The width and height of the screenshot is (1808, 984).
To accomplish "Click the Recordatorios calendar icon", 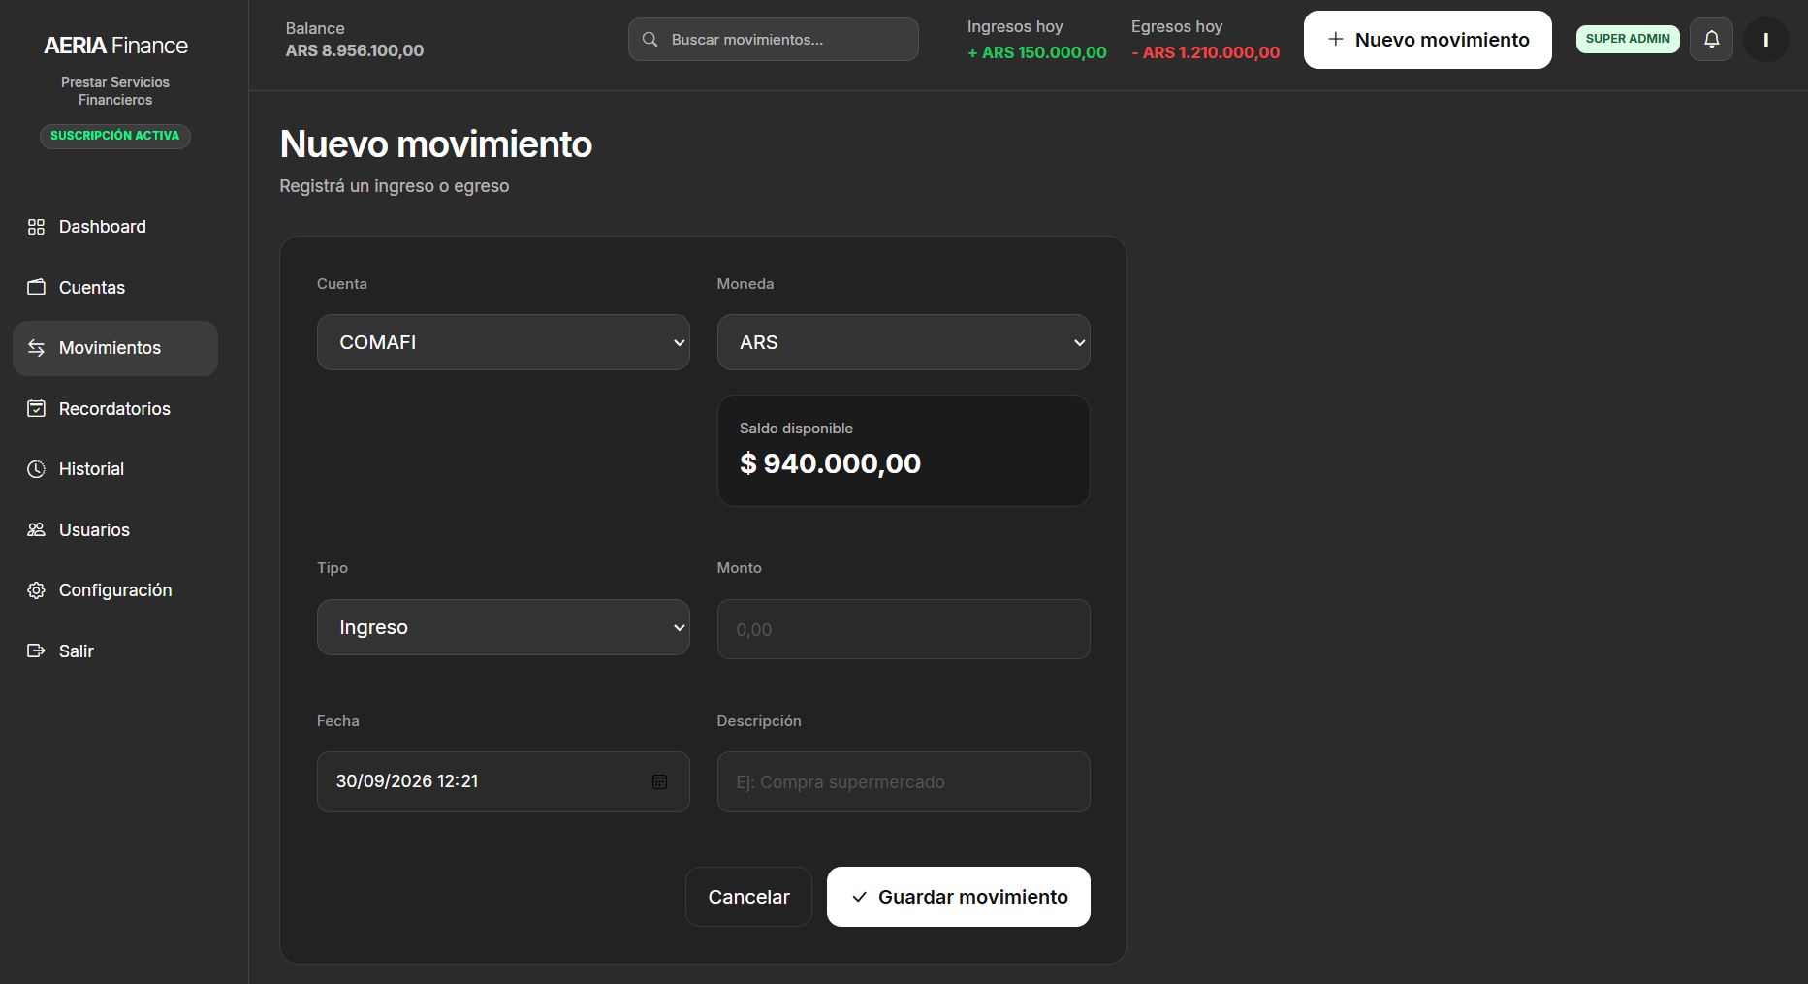I will pos(36,408).
